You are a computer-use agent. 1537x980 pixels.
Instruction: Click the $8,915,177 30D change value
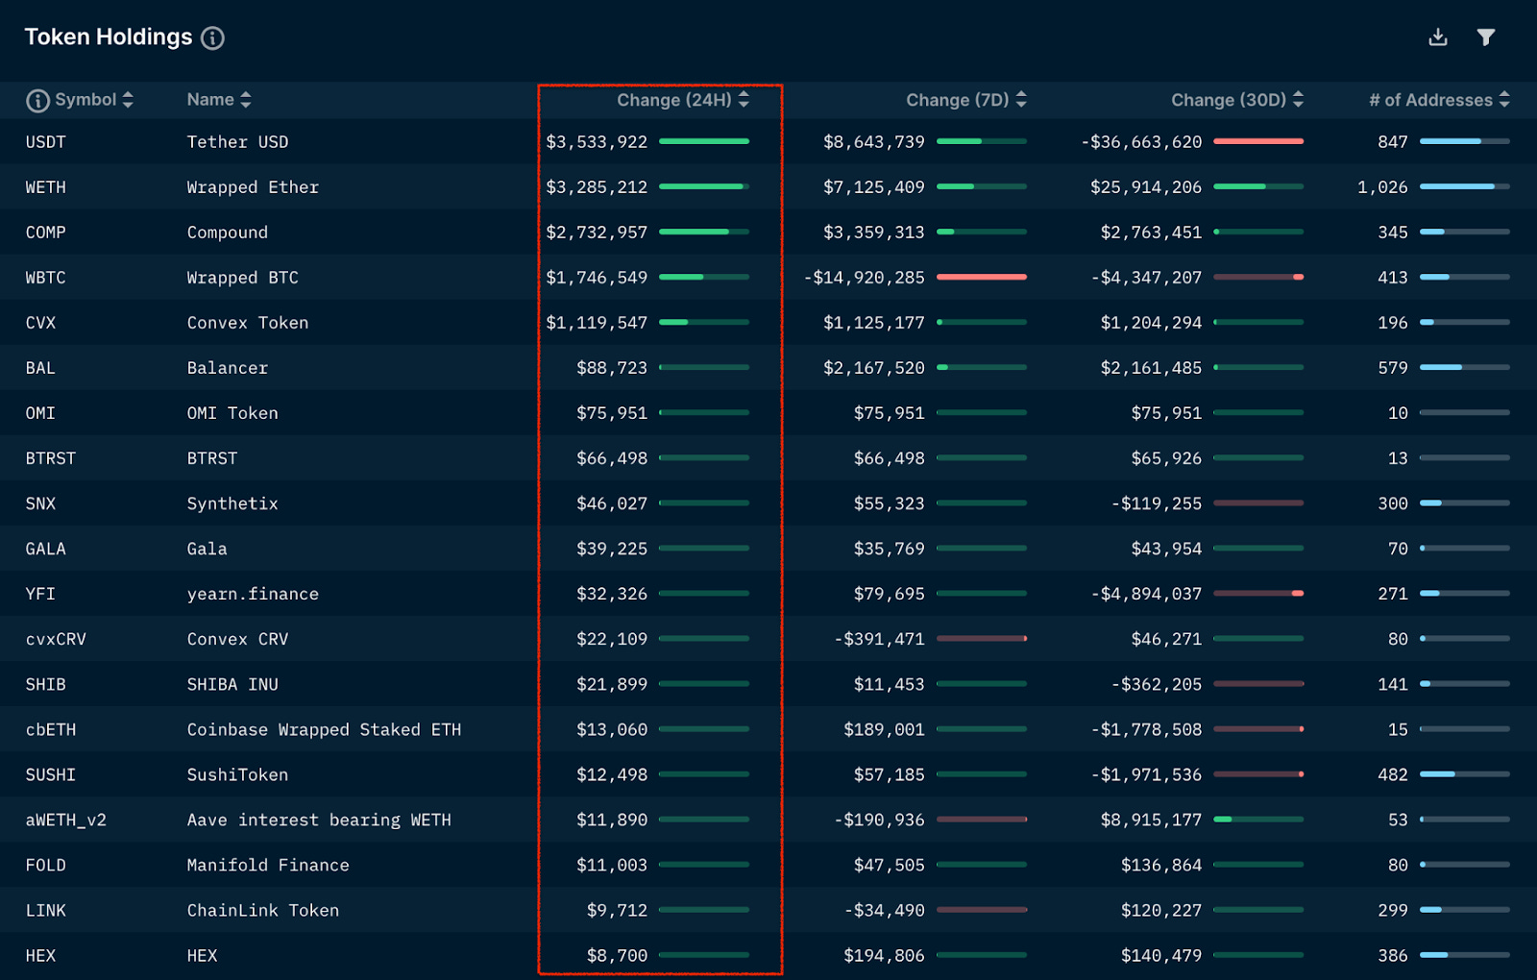point(1152,820)
